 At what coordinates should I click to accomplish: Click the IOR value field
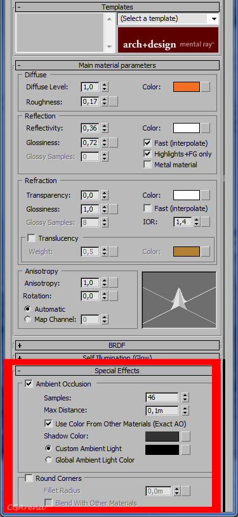pos(183,222)
